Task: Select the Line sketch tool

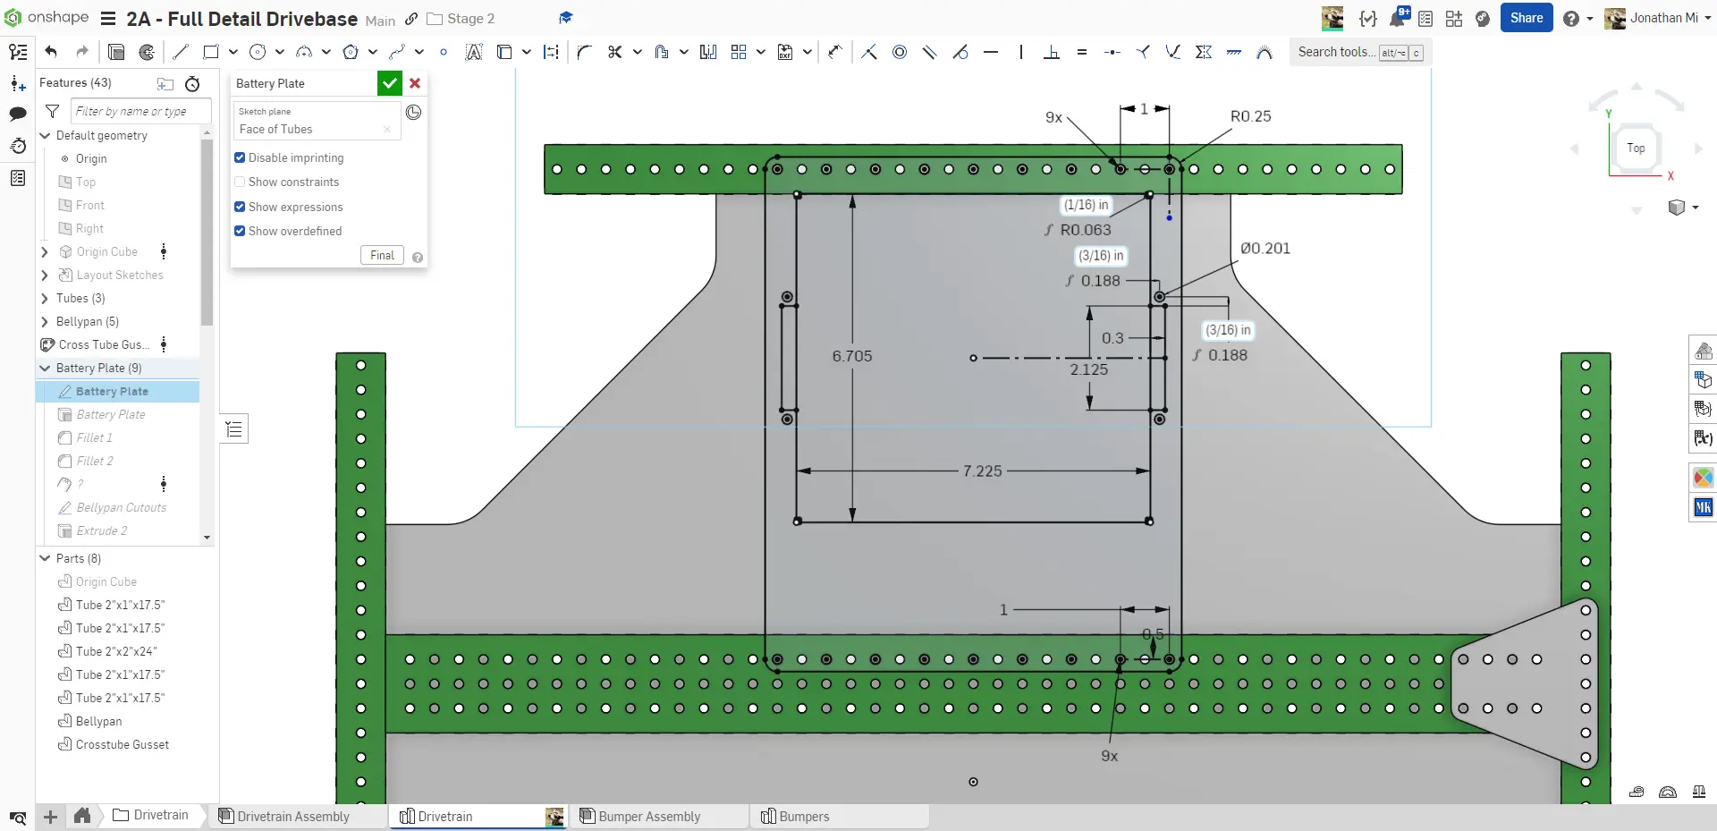Action: (x=181, y=52)
